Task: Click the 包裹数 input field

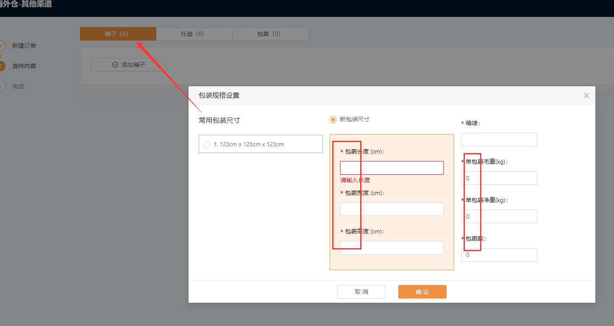Action: (x=499, y=255)
